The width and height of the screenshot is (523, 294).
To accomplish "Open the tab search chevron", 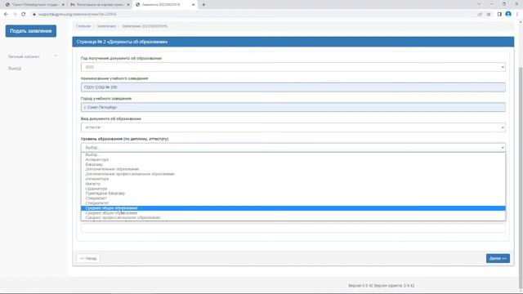I will 479,4.
